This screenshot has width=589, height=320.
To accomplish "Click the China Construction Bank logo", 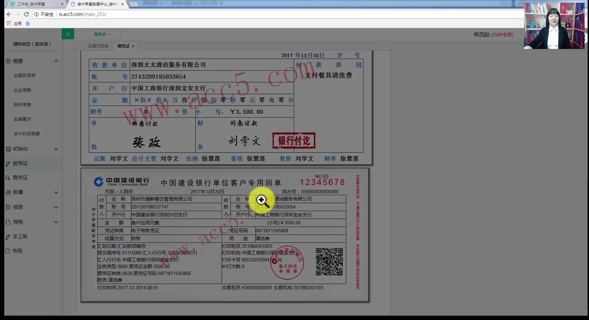I will click(x=121, y=182).
